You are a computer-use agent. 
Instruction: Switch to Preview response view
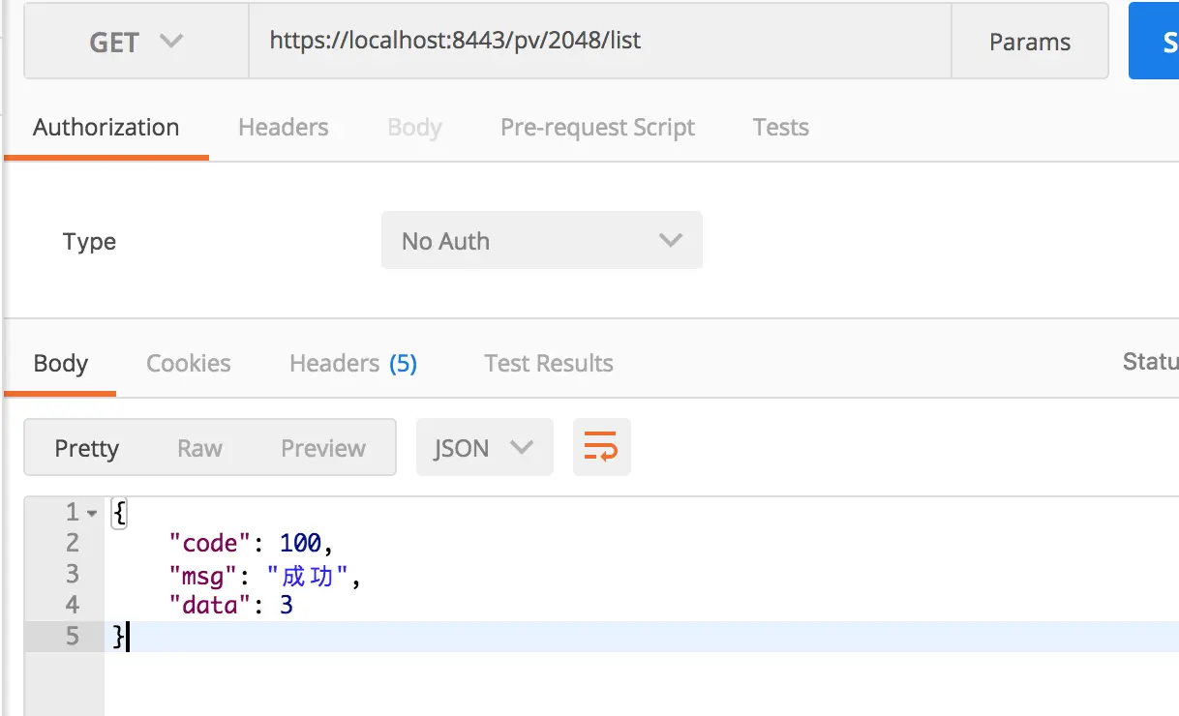[322, 448]
